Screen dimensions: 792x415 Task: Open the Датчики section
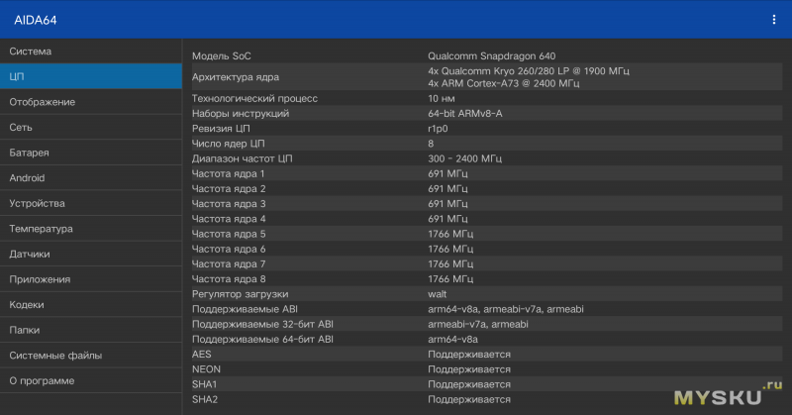tap(91, 254)
